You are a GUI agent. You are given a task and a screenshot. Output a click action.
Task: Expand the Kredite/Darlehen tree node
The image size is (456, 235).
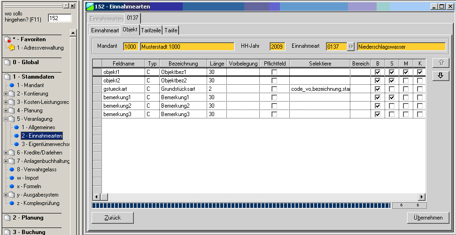[6, 153]
